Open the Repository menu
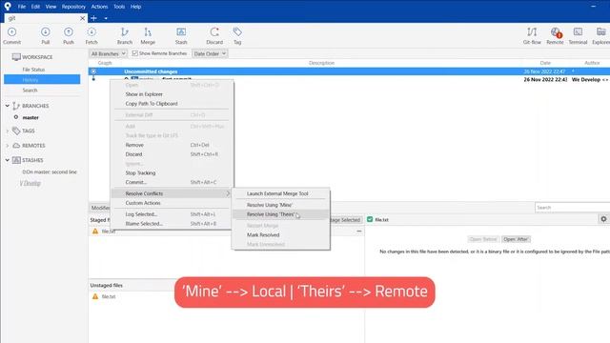The image size is (610, 343). coord(73,7)
